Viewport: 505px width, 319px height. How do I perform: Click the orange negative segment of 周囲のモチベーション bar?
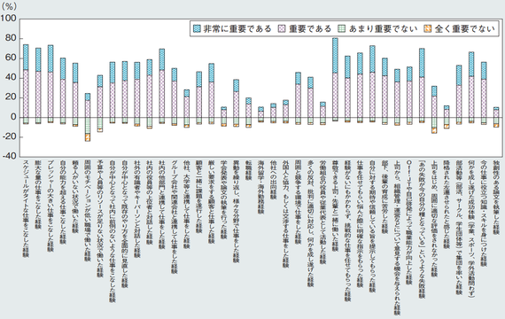pos(88,137)
